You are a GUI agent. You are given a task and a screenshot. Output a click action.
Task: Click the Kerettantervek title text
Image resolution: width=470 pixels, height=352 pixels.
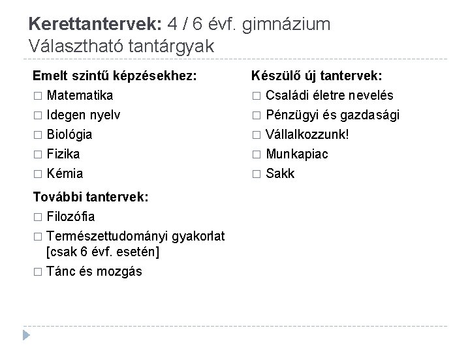(95, 23)
